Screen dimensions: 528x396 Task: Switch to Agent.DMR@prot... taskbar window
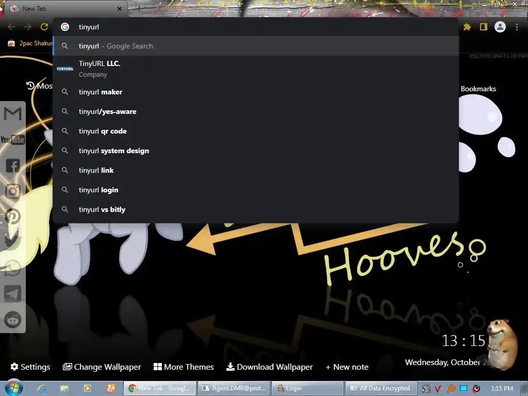(x=234, y=388)
